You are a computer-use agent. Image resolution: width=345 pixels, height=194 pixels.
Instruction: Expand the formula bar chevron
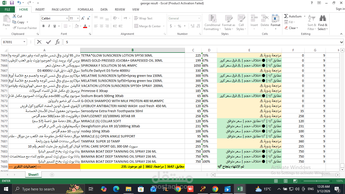[x=341, y=42]
